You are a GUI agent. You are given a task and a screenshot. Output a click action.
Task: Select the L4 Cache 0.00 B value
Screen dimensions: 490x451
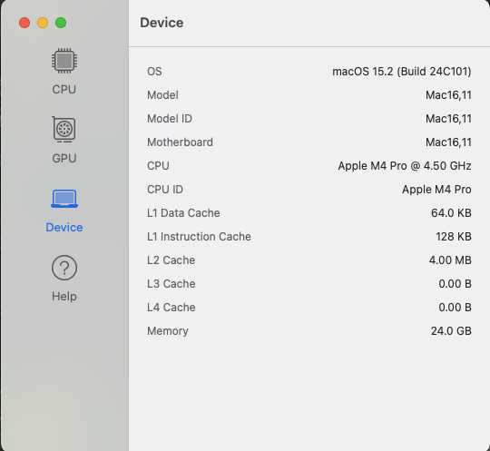455,308
